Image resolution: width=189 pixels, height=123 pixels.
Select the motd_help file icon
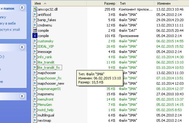[x=35, y=110]
